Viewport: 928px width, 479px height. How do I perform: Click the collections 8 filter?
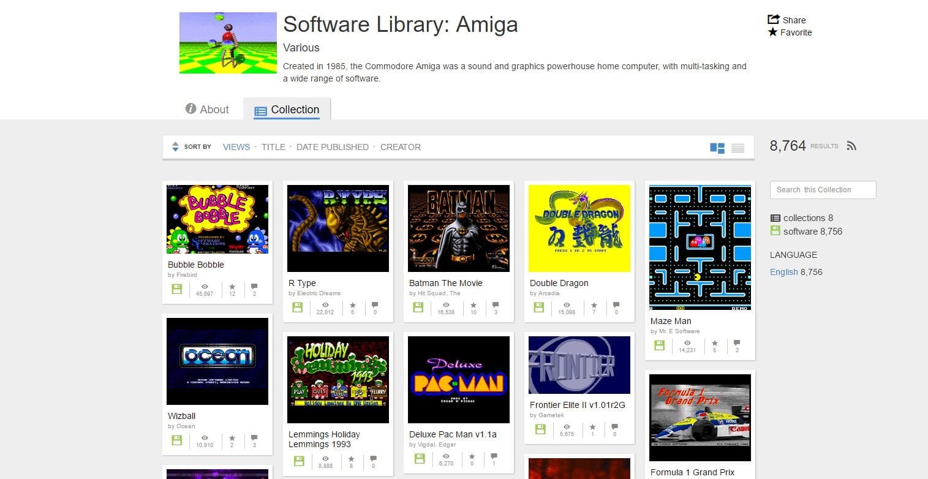point(802,218)
